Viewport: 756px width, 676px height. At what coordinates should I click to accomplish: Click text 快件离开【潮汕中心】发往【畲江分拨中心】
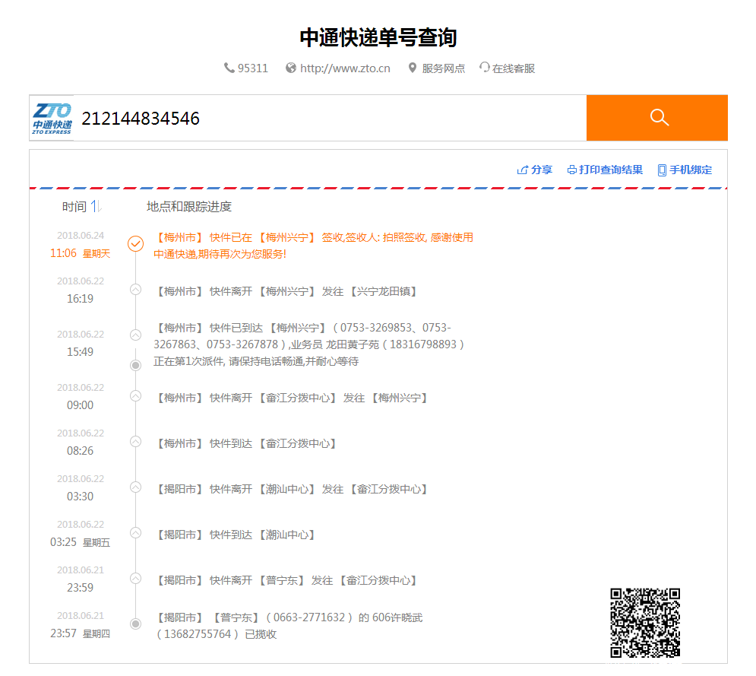(318, 489)
